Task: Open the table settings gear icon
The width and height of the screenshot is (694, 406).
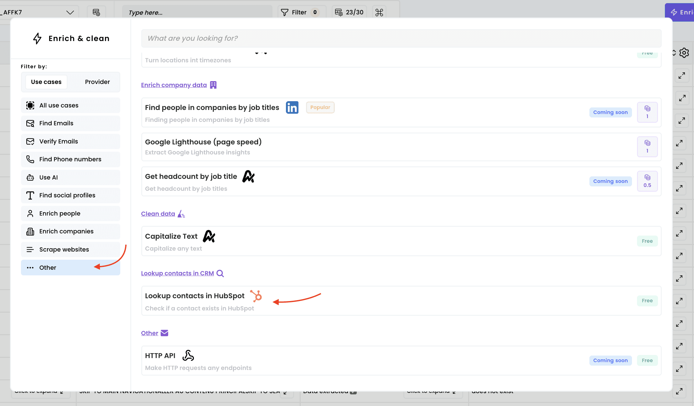Action: (x=684, y=53)
